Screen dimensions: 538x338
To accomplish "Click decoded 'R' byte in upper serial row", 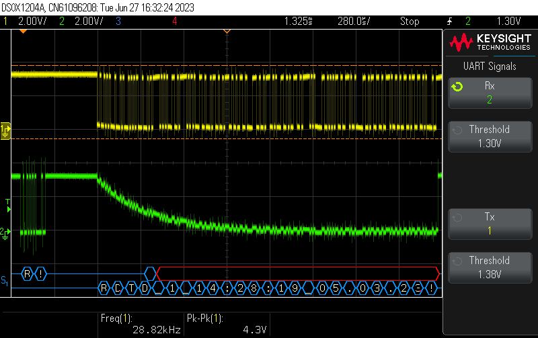I will (27, 274).
